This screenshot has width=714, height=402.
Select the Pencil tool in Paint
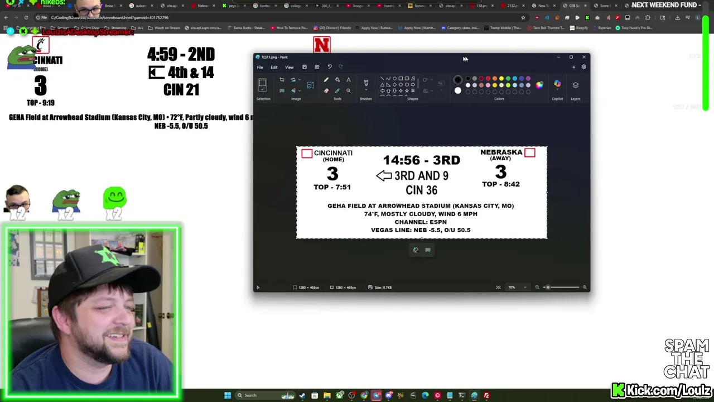(x=326, y=80)
